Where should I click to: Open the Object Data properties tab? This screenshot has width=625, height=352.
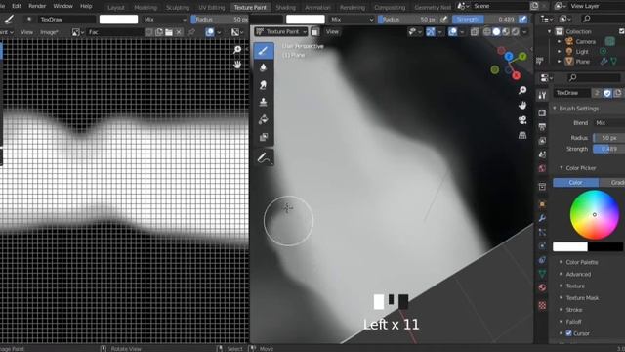tap(542, 274)
